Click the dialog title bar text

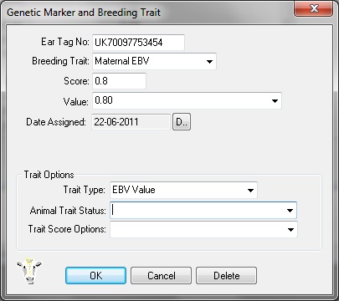(84, 13)
